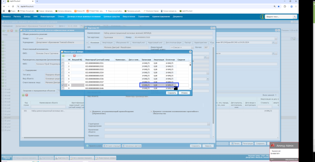Image resolution: width=315 pixels, height=162 pixels.
Task: Open the Документы menu
Action: [178, 16]
